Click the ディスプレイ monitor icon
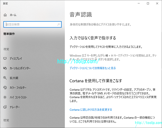 point(5,59)
